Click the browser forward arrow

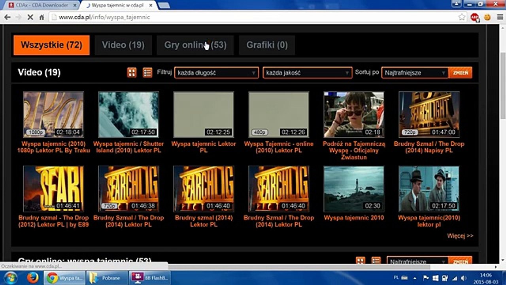[18, 17]
